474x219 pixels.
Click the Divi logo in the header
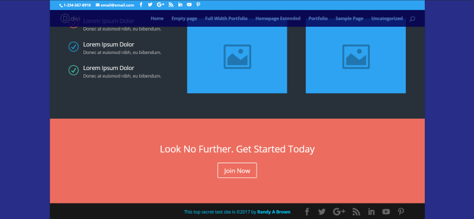(70, 18)
